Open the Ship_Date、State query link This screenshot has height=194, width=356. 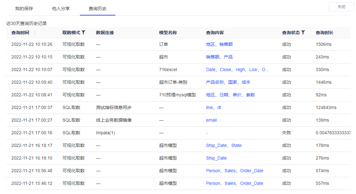pos(223,145)
